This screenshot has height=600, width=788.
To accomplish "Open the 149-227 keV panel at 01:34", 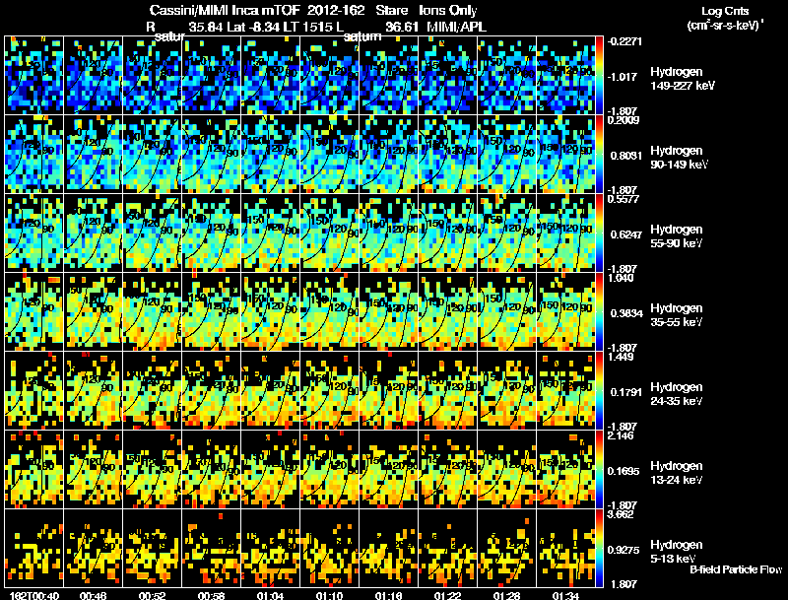I will click(565, 74).
